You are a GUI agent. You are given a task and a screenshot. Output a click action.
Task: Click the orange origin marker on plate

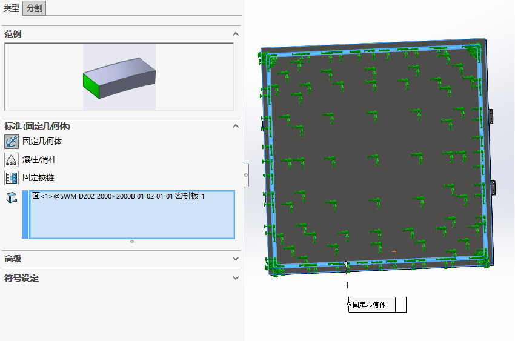394,251
